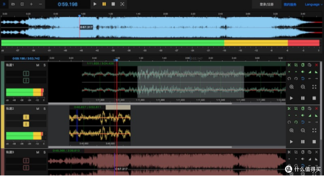This screenshot has height=176, width=324.
Task: Mute 轨道3 with its M button
Action: coord(37,152)
